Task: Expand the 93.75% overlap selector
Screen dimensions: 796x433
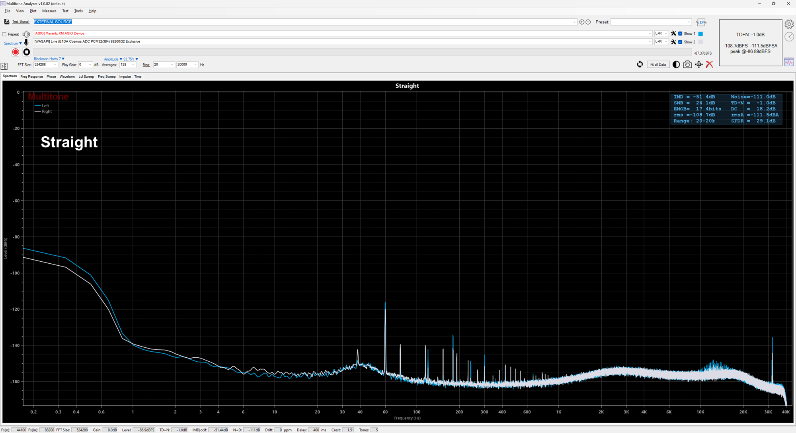Action: point(131,59)
